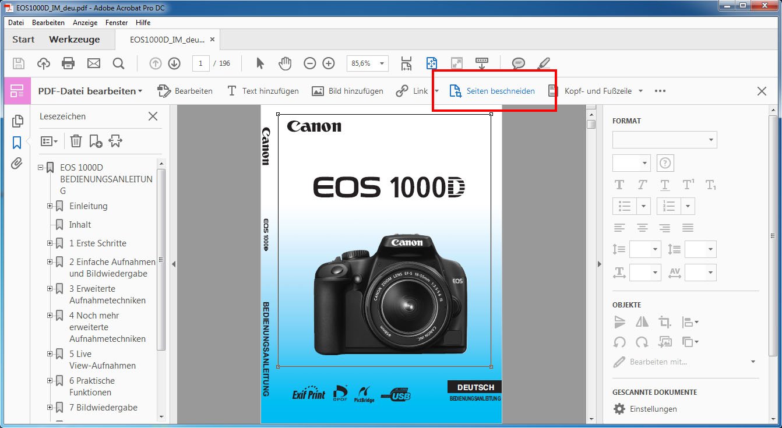This screenshot has height=428, width=782.
Task: Align text left icon
Action: (619, 228)
